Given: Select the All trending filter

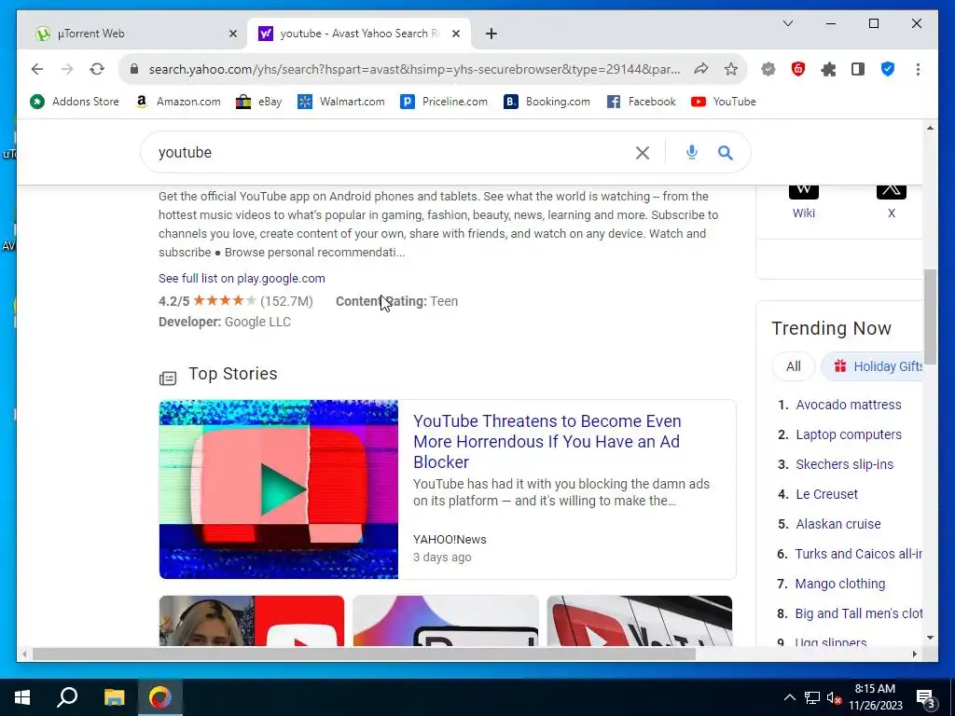Looking at the screenshot, I should click(793, 366).
